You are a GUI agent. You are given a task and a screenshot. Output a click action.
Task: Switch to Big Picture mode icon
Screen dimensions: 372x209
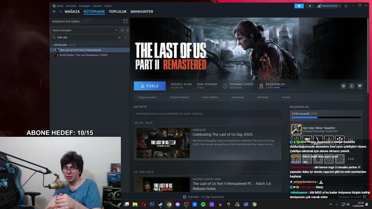(346, 6)
